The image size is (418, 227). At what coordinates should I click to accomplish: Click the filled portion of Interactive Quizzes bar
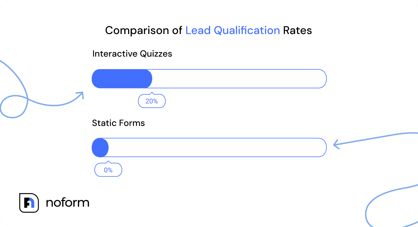(x=122, y=79)
